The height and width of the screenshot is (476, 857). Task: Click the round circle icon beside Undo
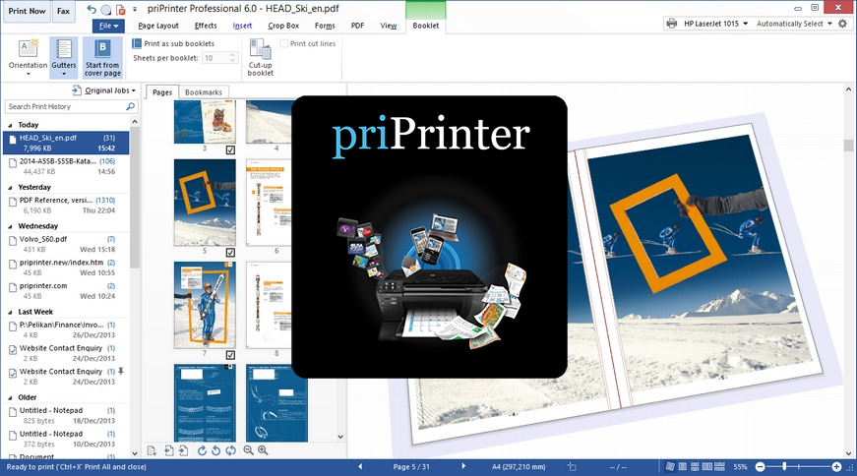[106, 10]
